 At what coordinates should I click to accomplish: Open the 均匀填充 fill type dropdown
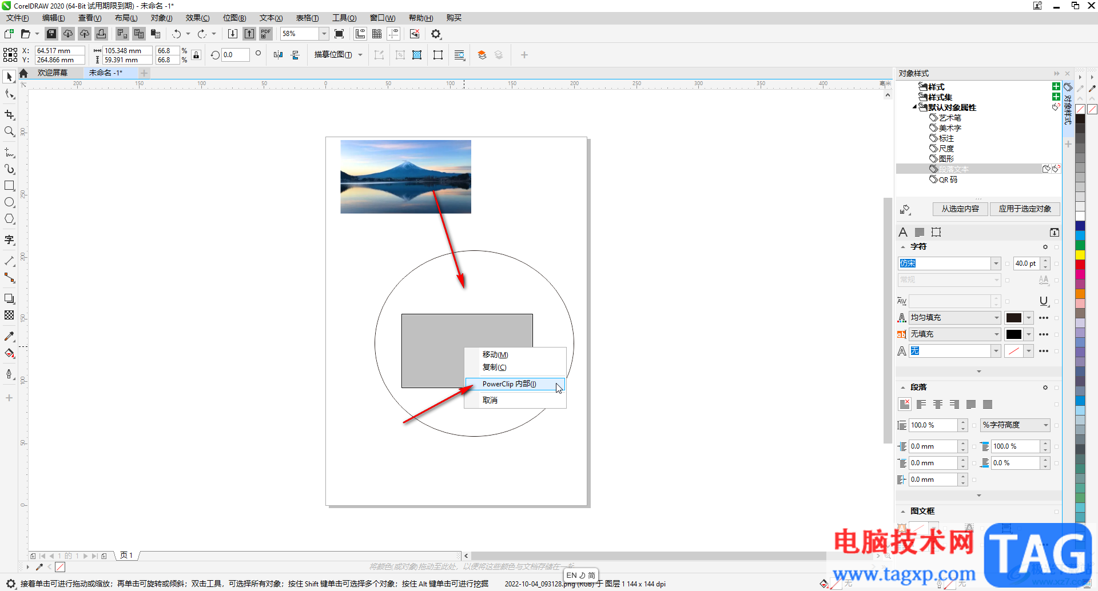(996, 318)
